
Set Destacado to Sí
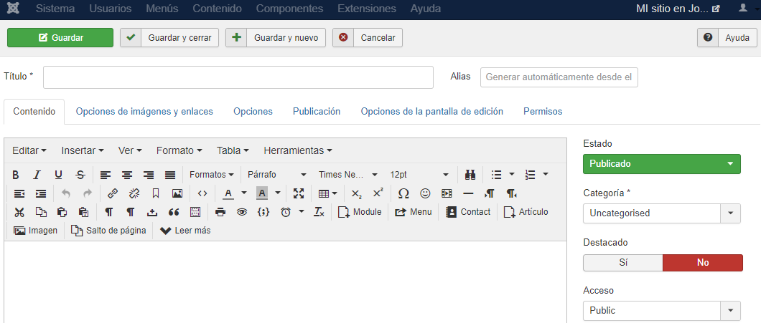(622, 263)
